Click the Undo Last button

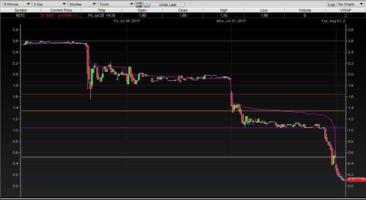click(x=168, y=5)
